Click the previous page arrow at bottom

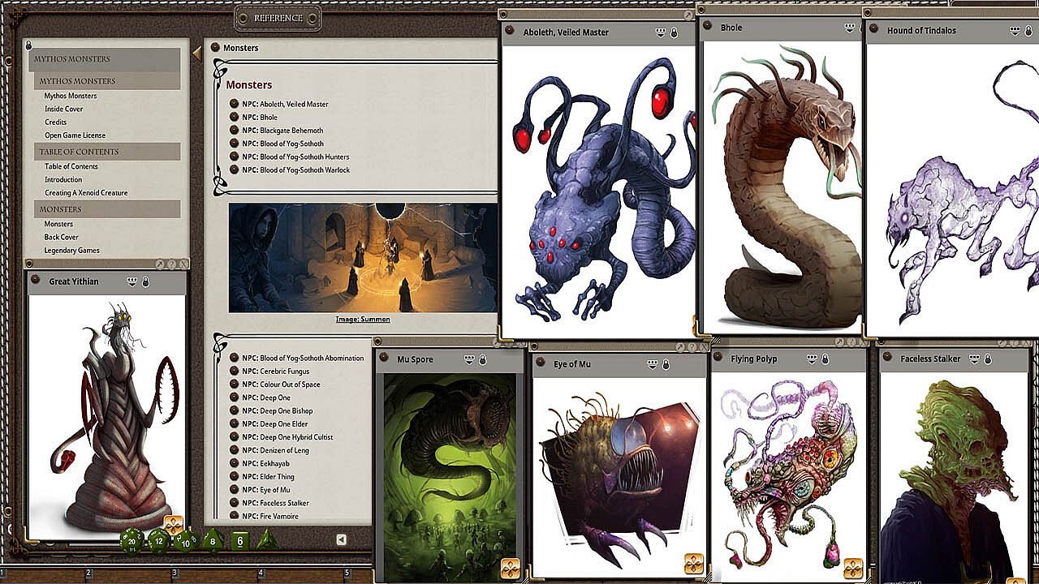[x=342, y=539]
